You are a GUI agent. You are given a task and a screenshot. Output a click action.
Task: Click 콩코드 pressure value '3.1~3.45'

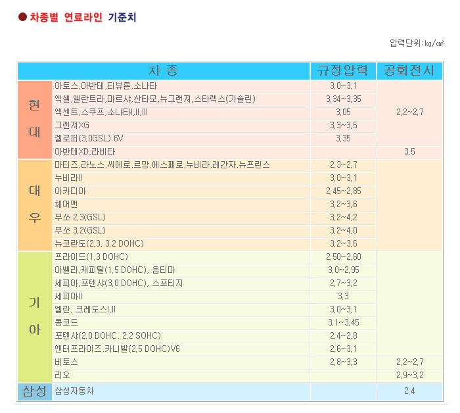343,323
